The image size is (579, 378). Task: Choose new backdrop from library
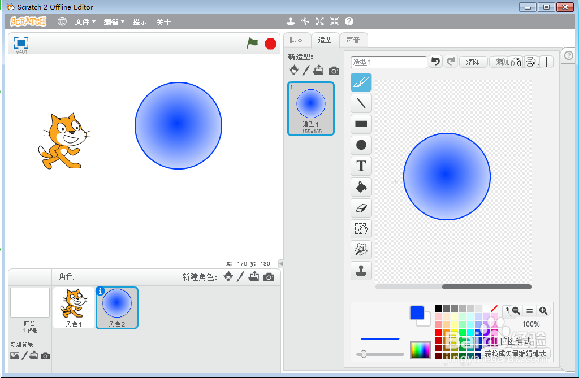click(15, 355)
